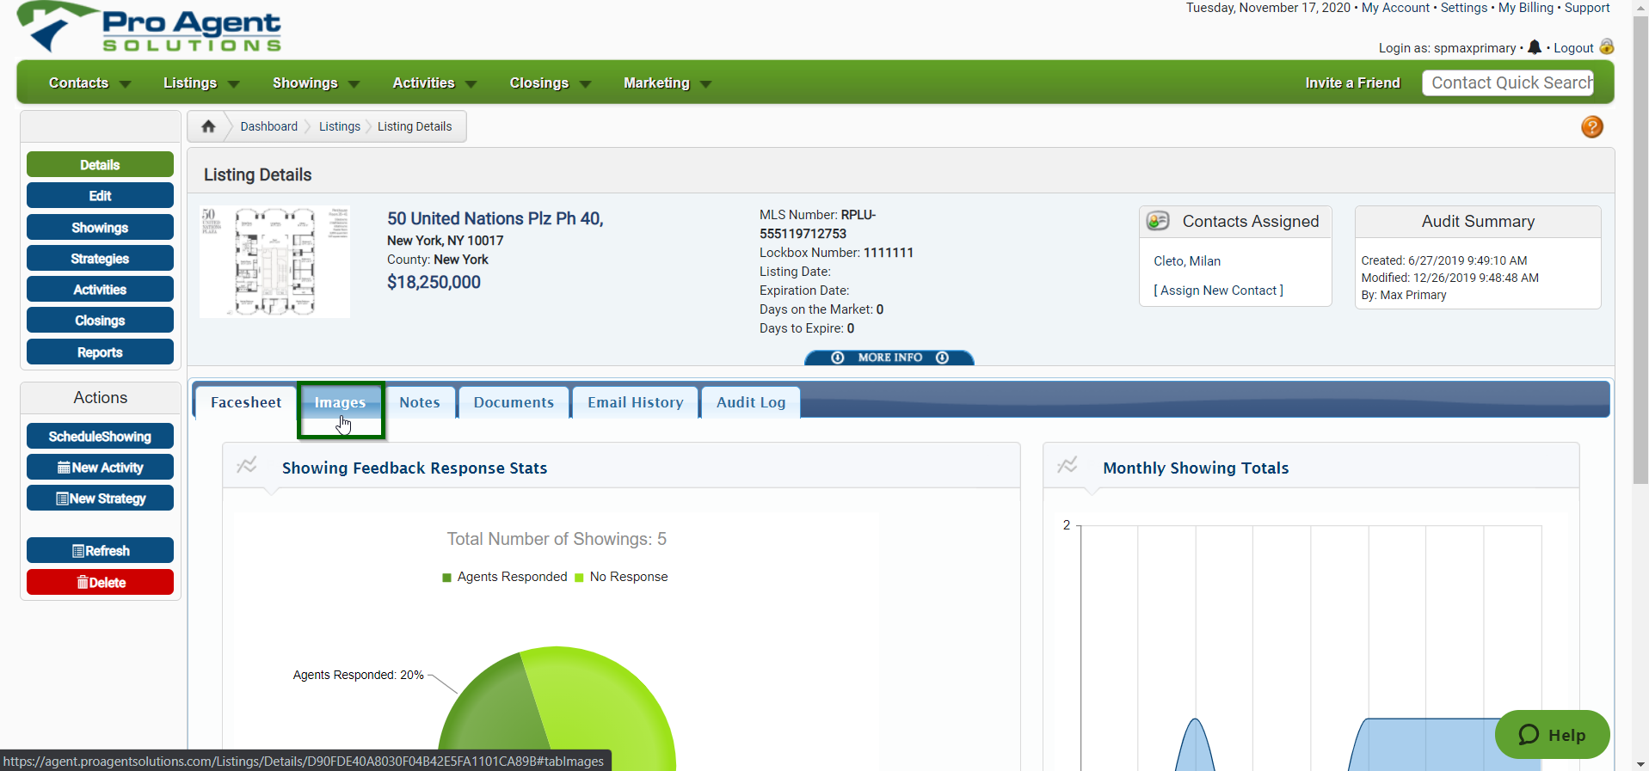Click the Contacts Assigned people icon
The width and height of the screenshot is (1649, 771).
1158,221
